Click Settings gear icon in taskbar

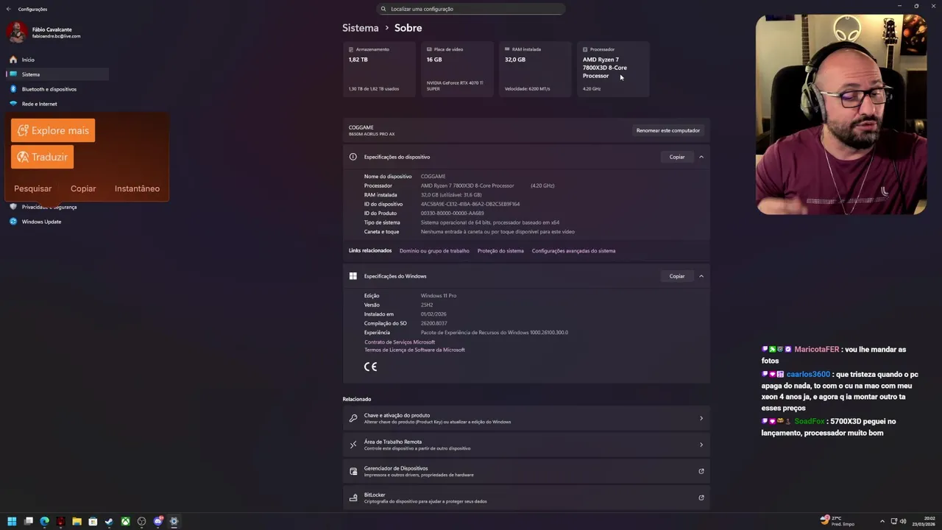click(x=174, y=521)
